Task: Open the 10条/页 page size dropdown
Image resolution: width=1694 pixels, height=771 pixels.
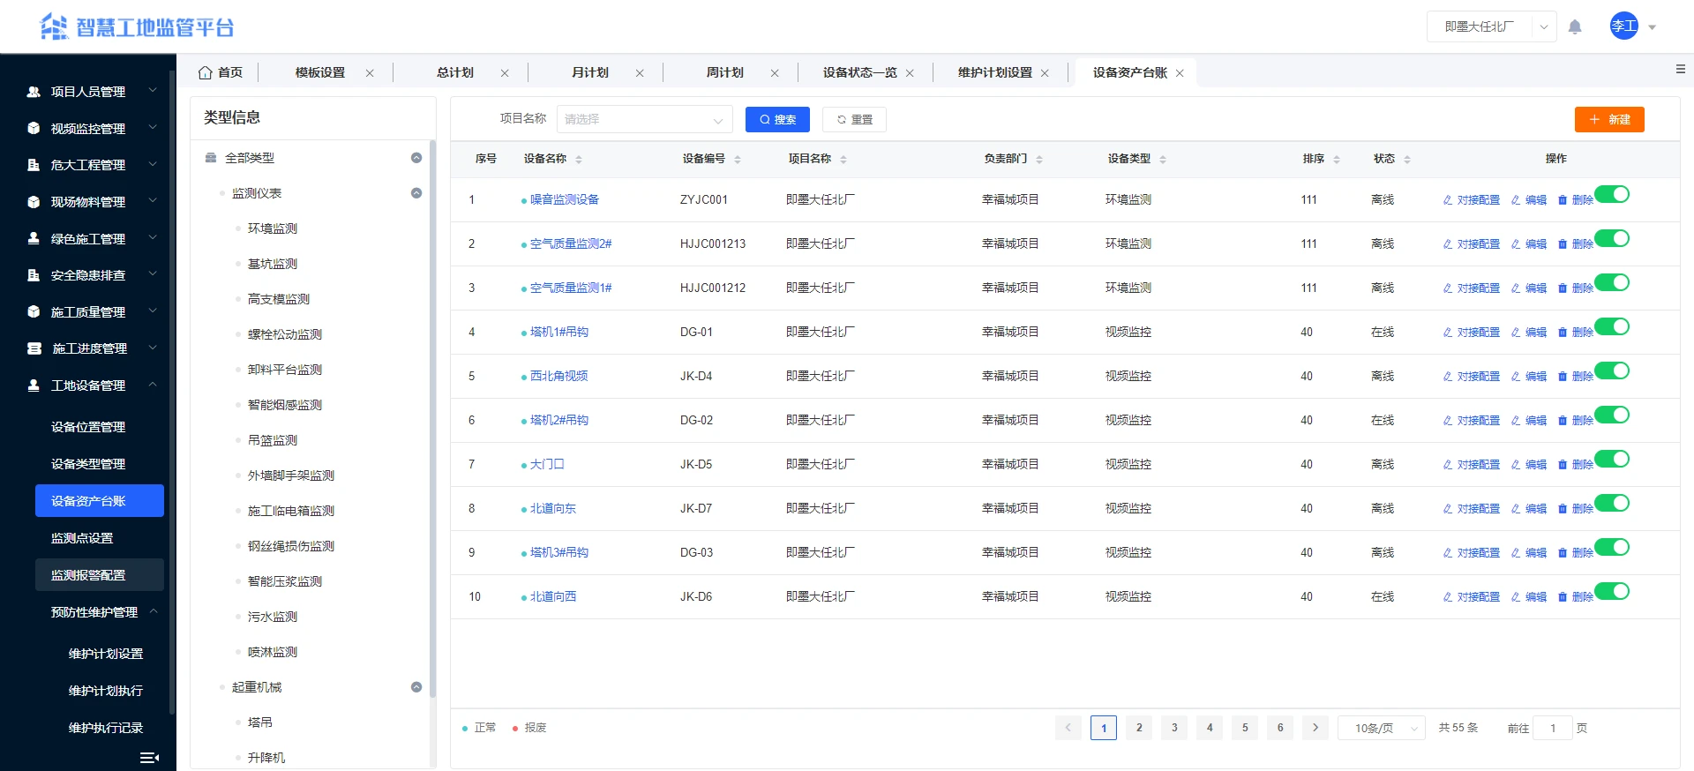Action: point(1382,728)
